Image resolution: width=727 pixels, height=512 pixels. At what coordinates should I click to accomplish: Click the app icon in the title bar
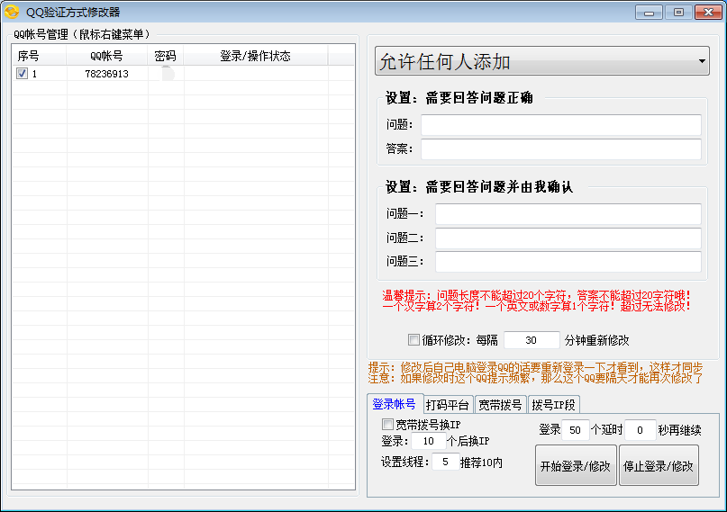click(12, 12)
